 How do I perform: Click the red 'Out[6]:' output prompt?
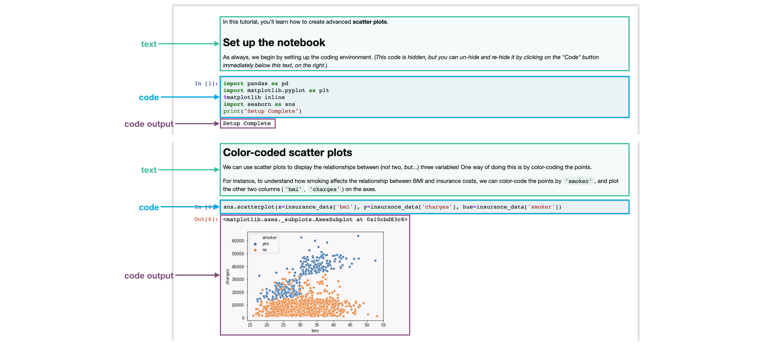point(206,219)
